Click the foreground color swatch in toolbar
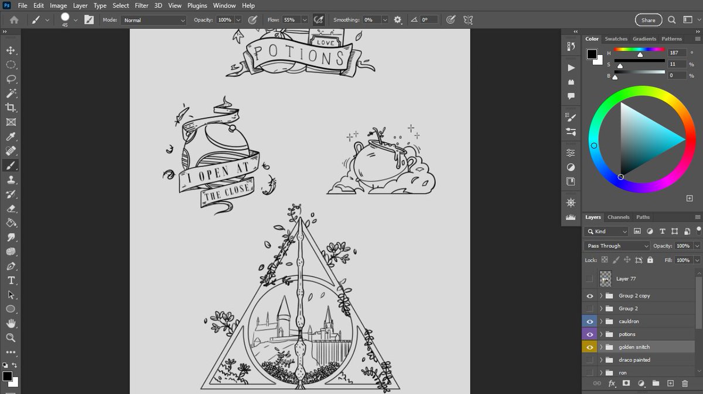 click(x=7, y=376)
